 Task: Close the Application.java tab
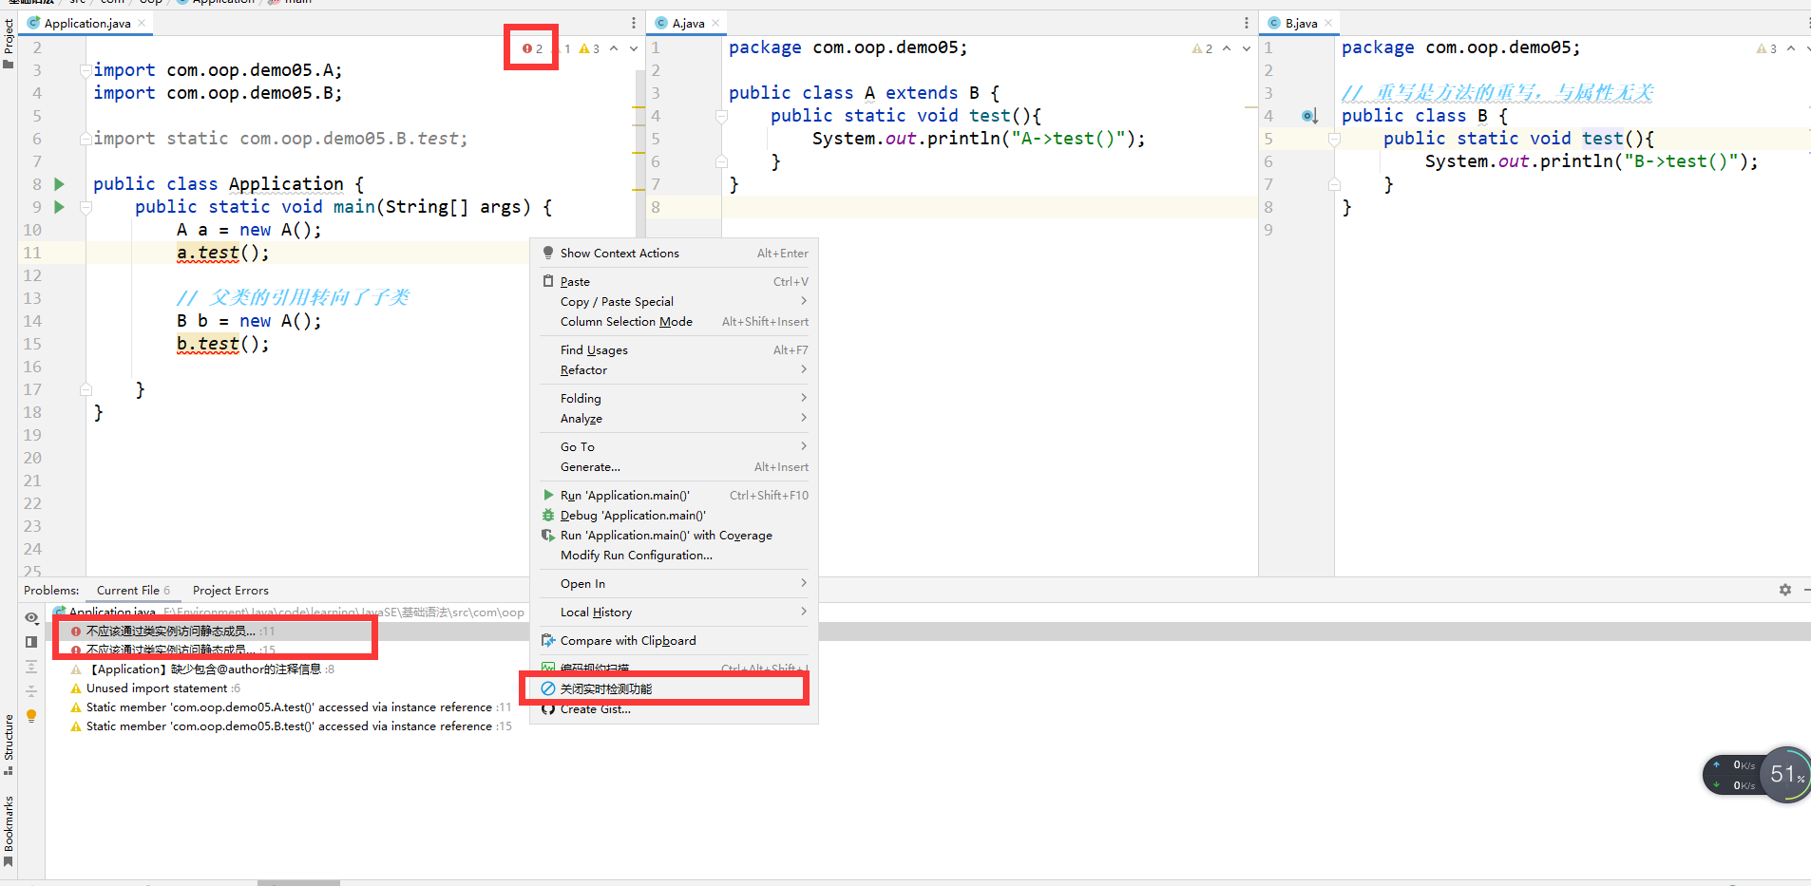click(x=142, y=23)
